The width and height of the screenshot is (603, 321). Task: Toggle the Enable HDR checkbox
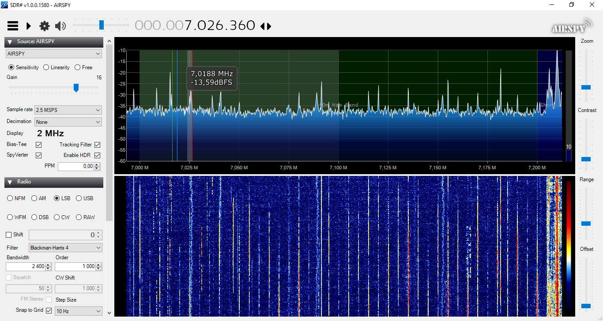tap(97, 155)
